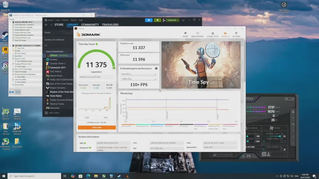Select Counter-Strike 2 in the Steam library
The width and height of the screenshot is (319, 179).
tap(58, 63)
